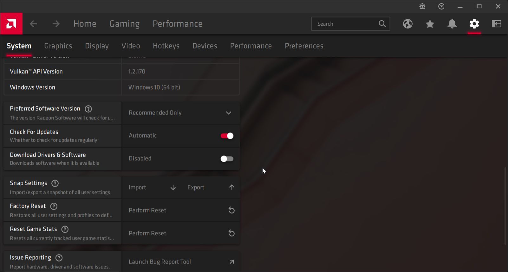Click the Search input field
Viewport: 508px width, 272px height.
pyautogui.click(x=346, y=24)
